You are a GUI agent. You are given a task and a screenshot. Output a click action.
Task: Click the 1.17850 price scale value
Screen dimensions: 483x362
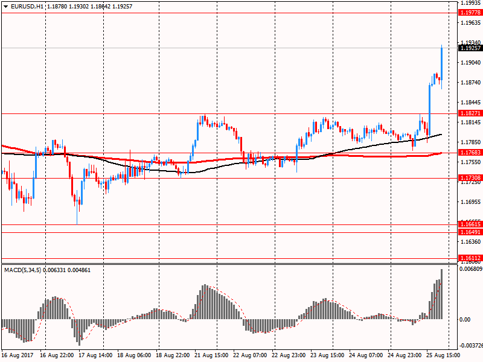(471, 142)
